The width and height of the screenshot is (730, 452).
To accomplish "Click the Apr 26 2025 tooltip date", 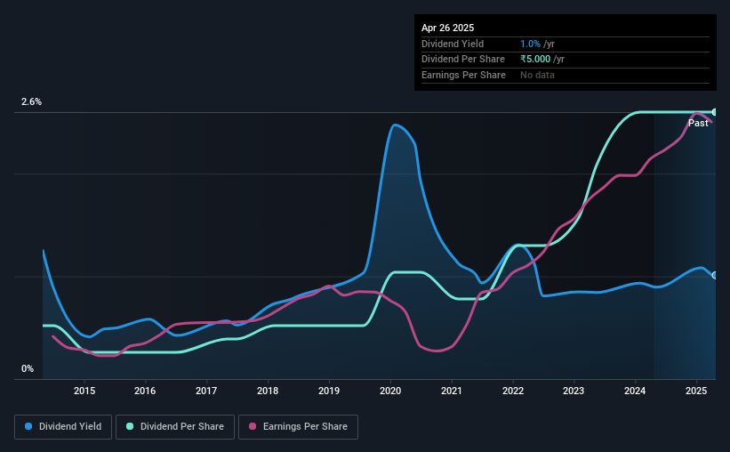I will coord(447,28).
